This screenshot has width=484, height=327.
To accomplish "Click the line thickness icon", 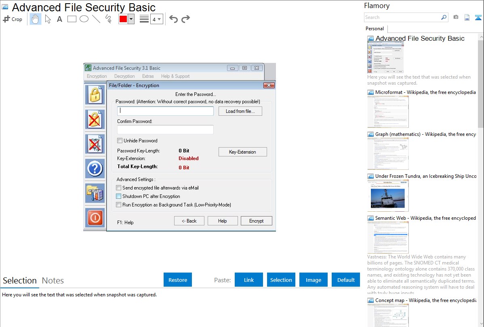I will click(x=144, y=19).
